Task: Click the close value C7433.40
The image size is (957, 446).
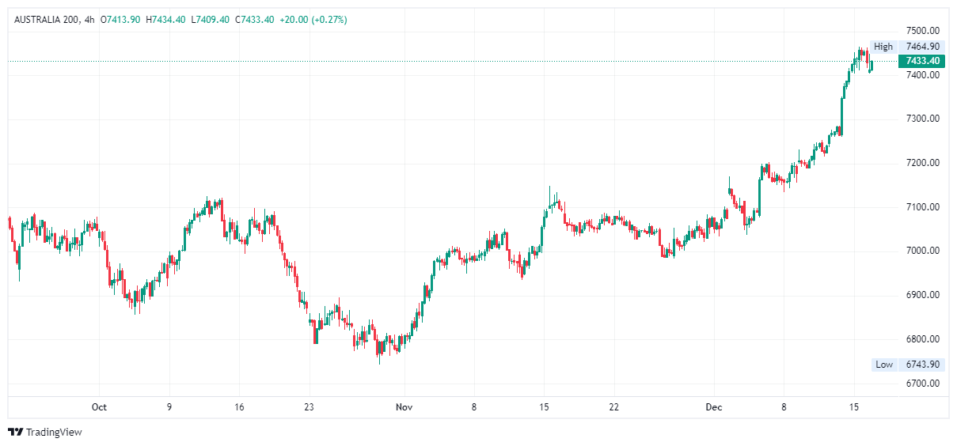Action: [x=254, y=19]
